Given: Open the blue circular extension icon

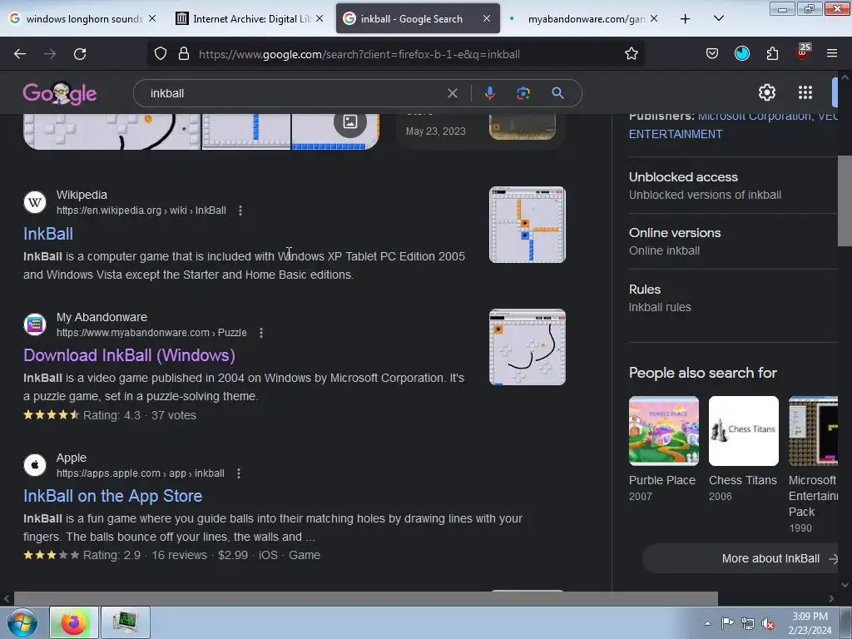Looking at the screenshot, I should pyautogui.click(x=741, y=54).
